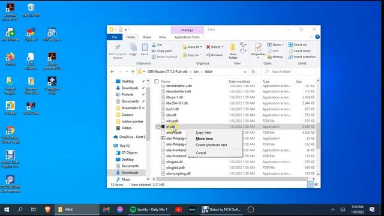The width and height of the screenshot is (384, 216).
Task: Toggle the select-all checkbox beside Name header
Action: [x=156, y=82]
